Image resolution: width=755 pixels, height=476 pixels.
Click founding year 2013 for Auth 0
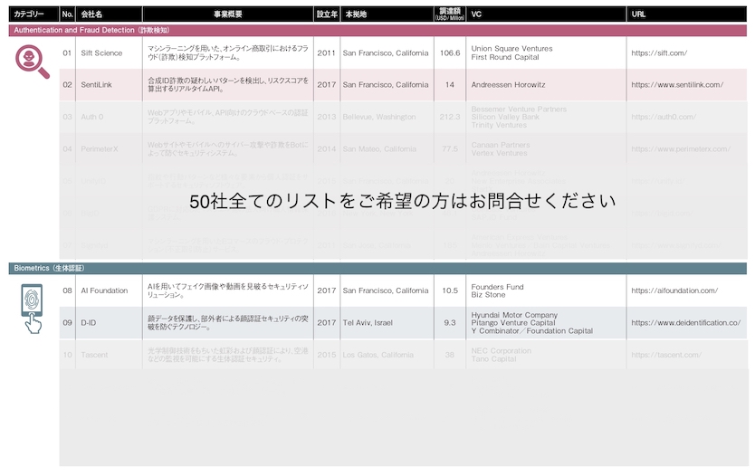[x=327, y=117]
